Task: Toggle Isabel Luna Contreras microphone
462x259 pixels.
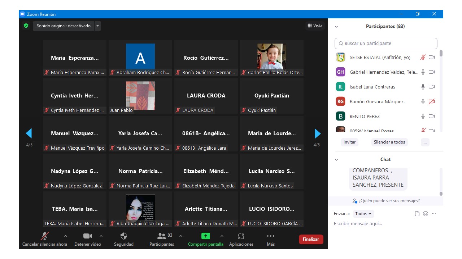Action: click(x=423, y=87)
